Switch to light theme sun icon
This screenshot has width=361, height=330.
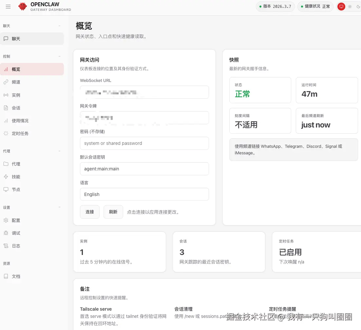[x=350, y=7]
